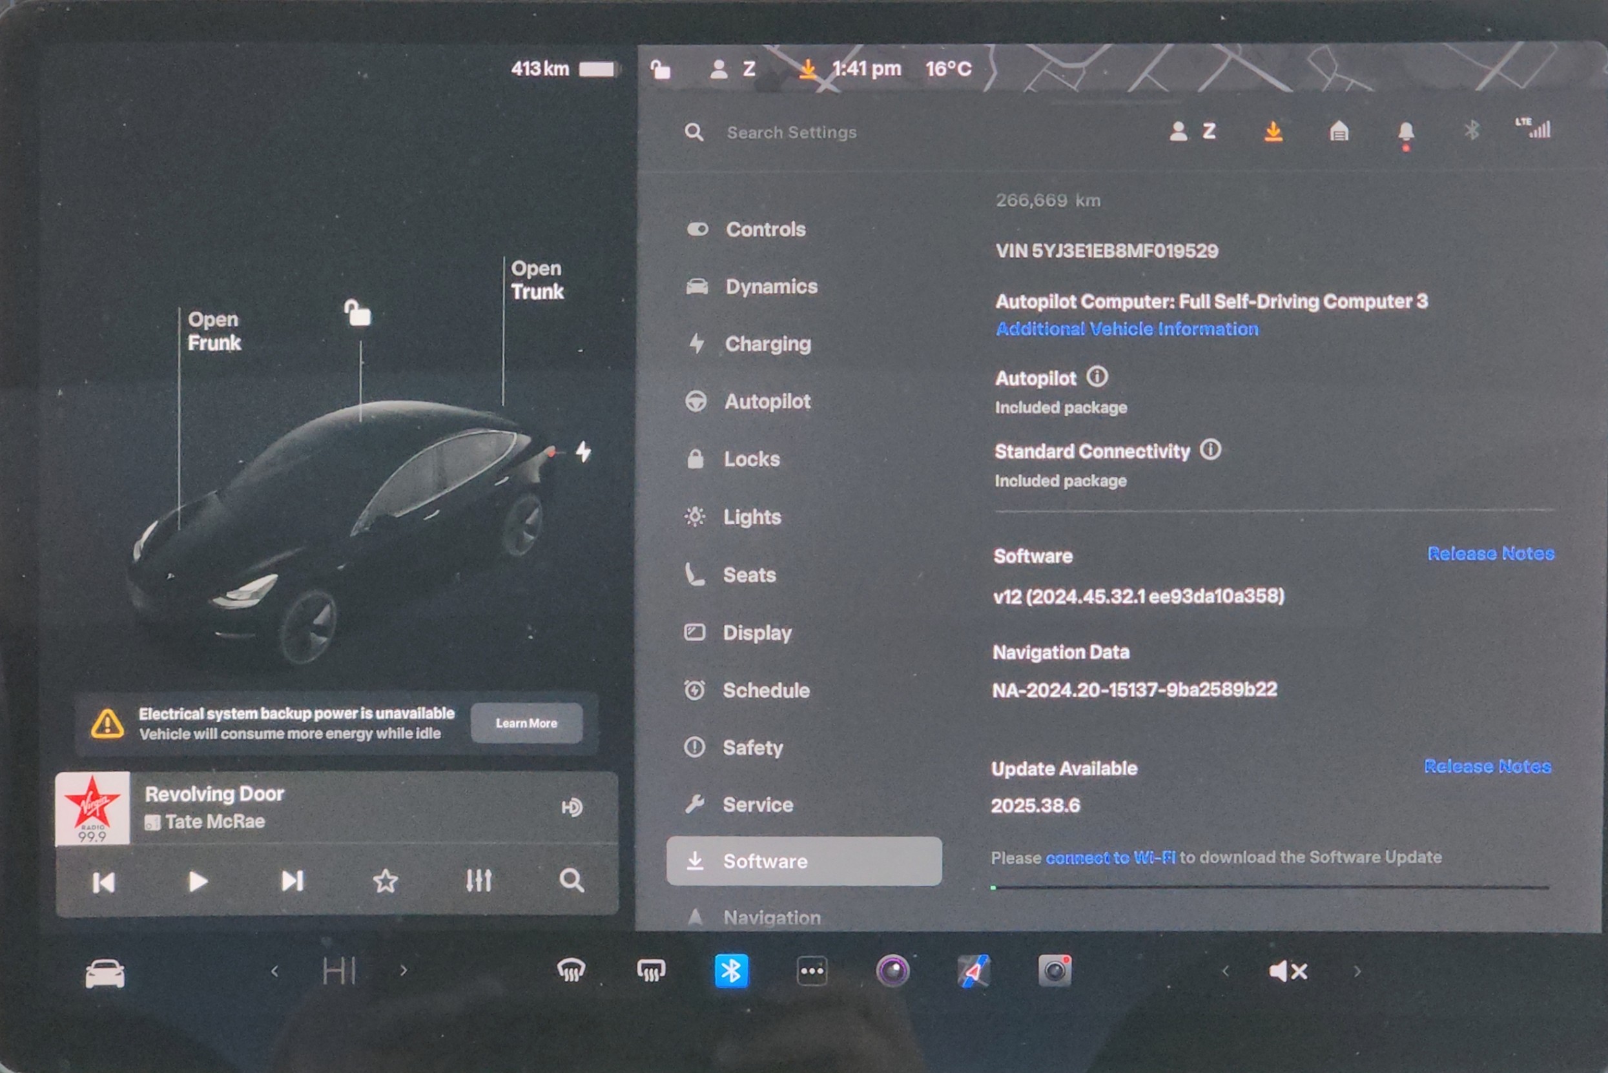This screenshot has height=1073, width=1608.
Task: Open Additional Vehicle Information link
Action: [x=1126, y=329]
